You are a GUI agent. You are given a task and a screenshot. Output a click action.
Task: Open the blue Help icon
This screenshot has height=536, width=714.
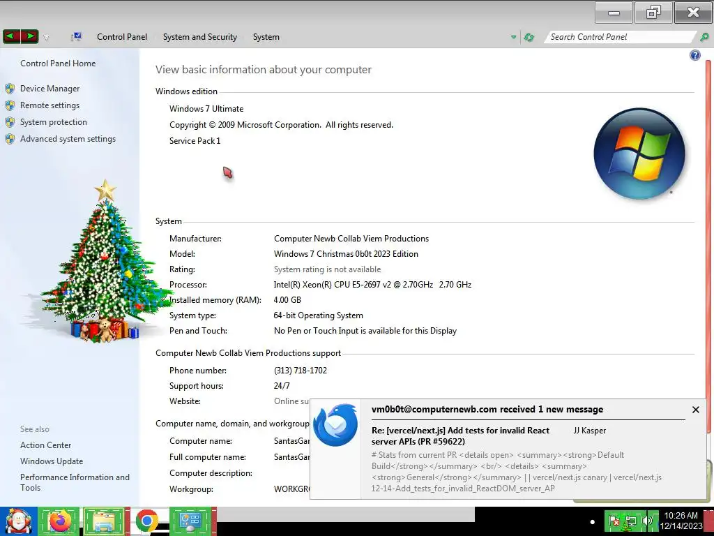tap(695, 55)
